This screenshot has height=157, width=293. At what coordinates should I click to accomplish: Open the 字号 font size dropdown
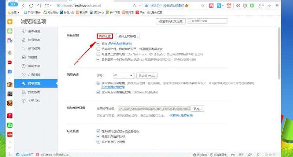[x=123, y=76]
